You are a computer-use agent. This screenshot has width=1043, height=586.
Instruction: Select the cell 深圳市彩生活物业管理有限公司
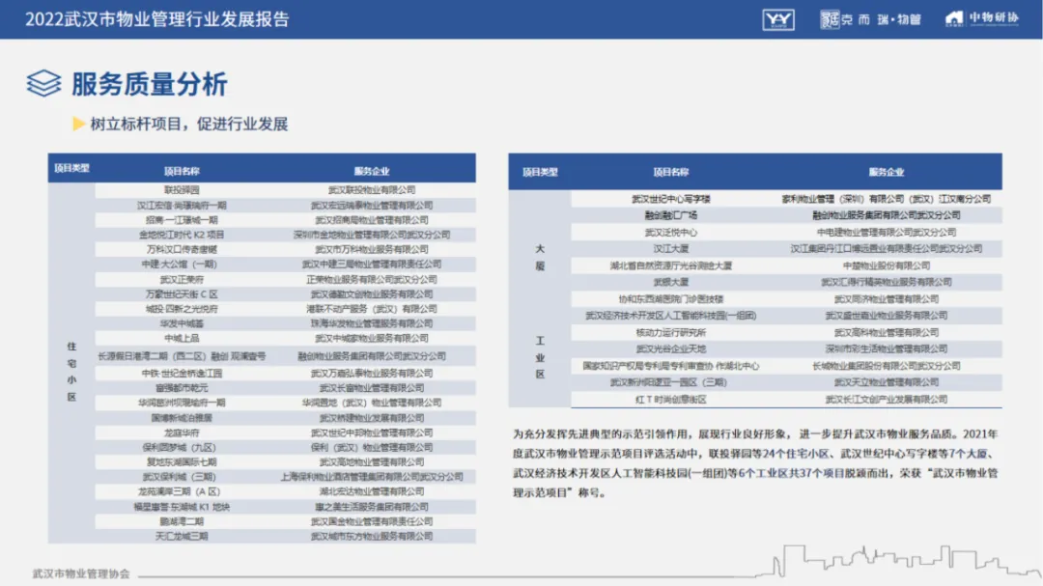click(x=886, y=349)
